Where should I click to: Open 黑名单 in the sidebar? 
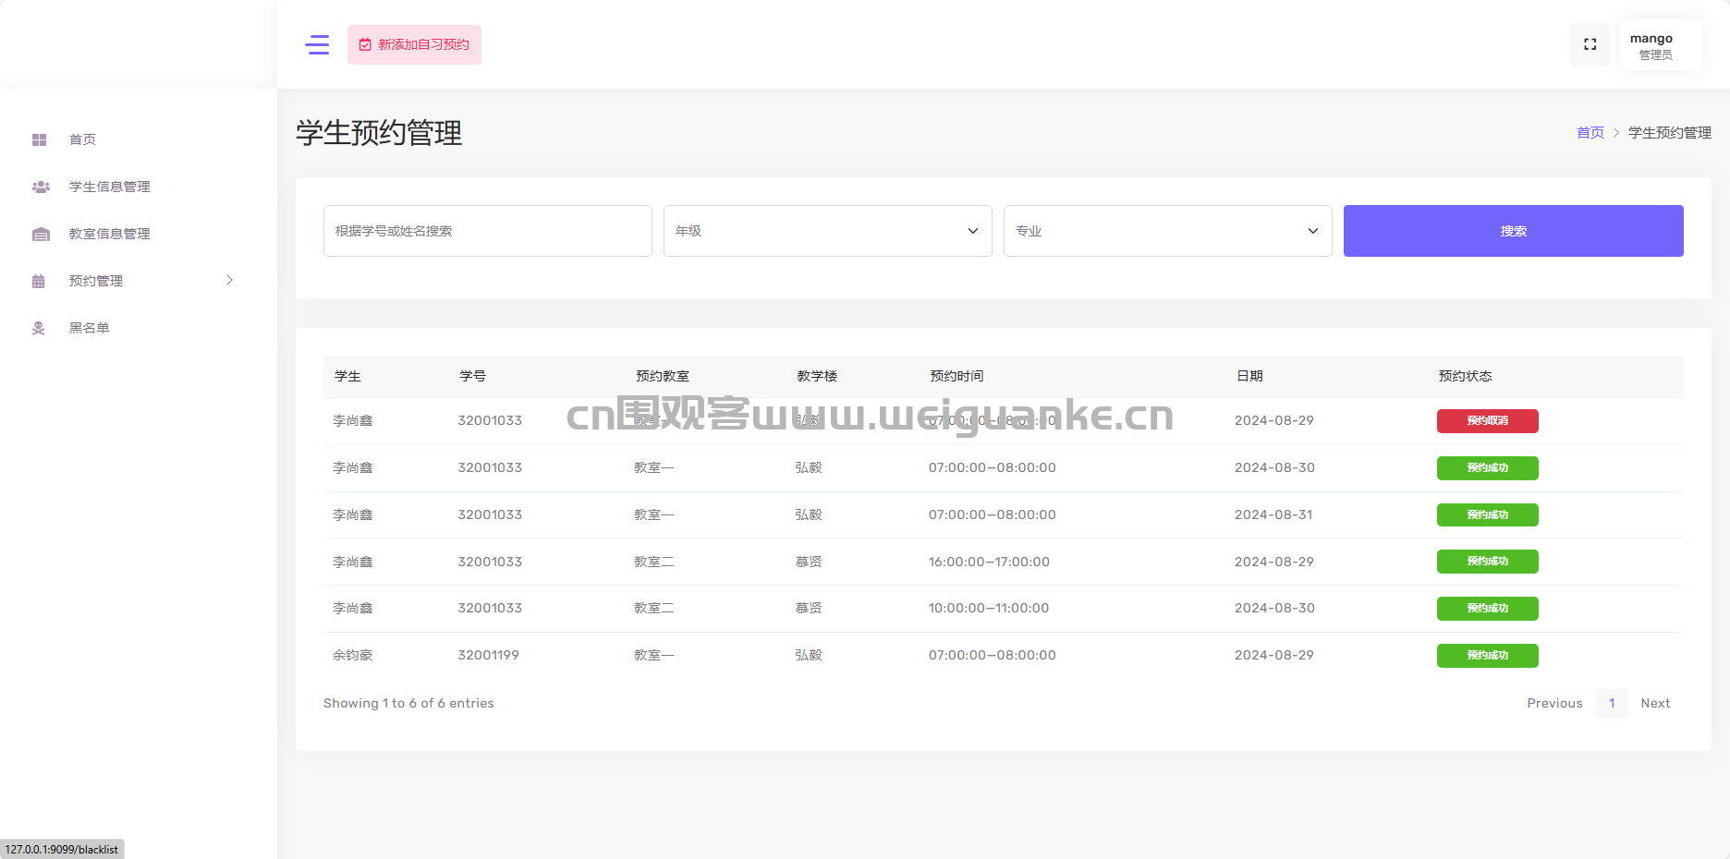90,328
